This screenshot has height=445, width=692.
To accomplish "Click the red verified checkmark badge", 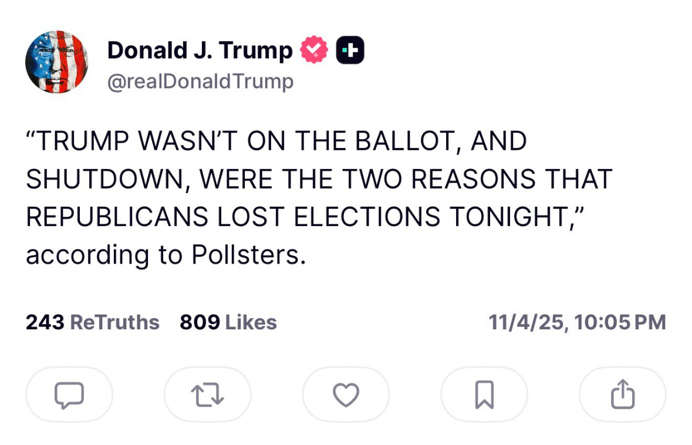I will point(314,50).
